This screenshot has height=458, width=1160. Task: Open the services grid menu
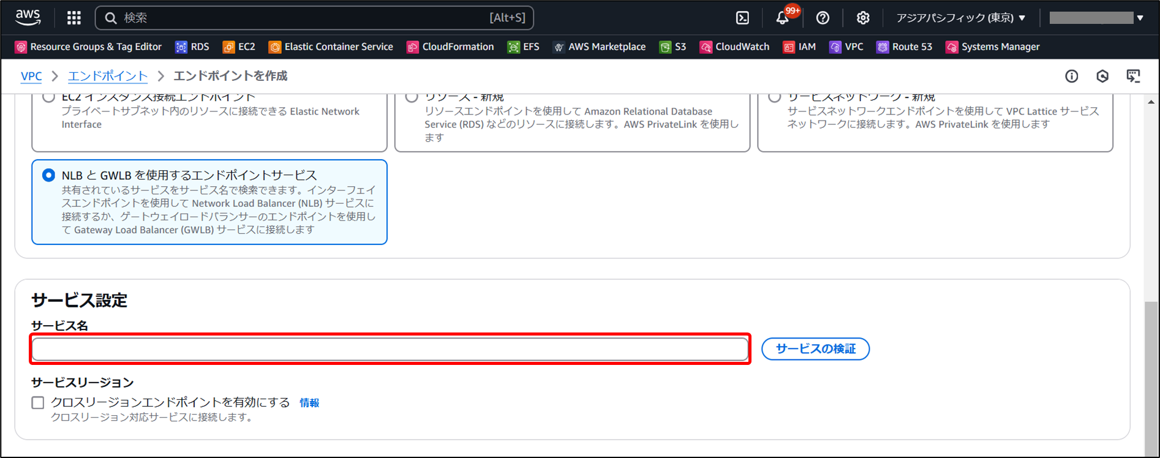pos(74,18)
